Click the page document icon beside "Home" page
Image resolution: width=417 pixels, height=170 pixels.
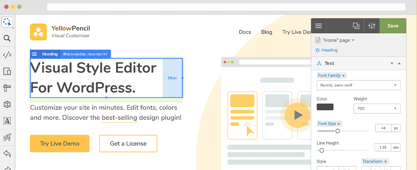pos(318,40)
